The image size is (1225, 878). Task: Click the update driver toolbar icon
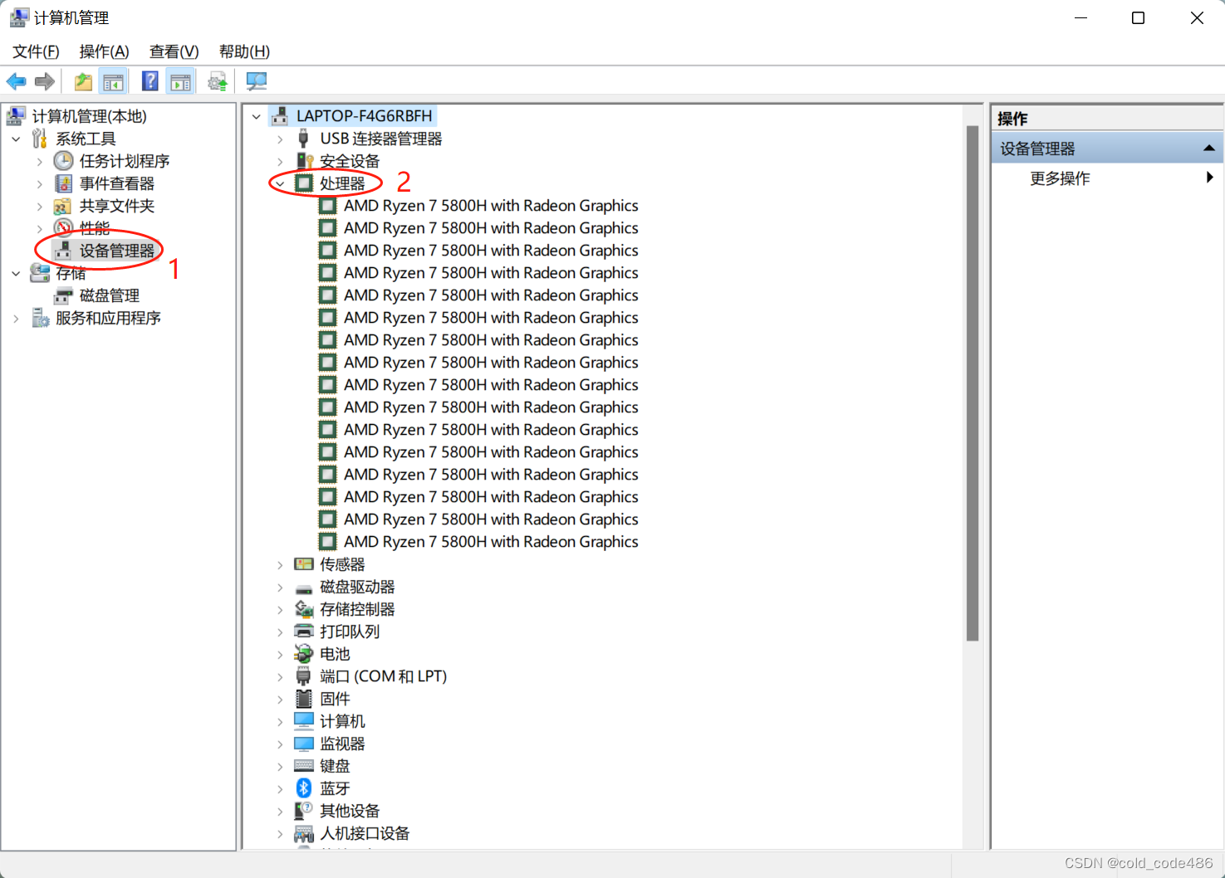tap(218, 81)
